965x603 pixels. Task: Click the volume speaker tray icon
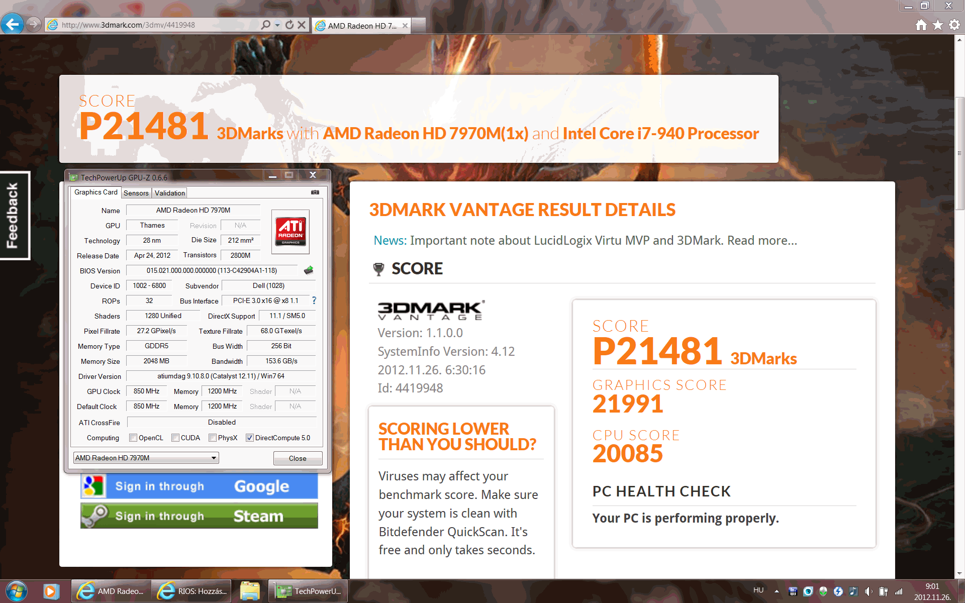pos(868,591)
